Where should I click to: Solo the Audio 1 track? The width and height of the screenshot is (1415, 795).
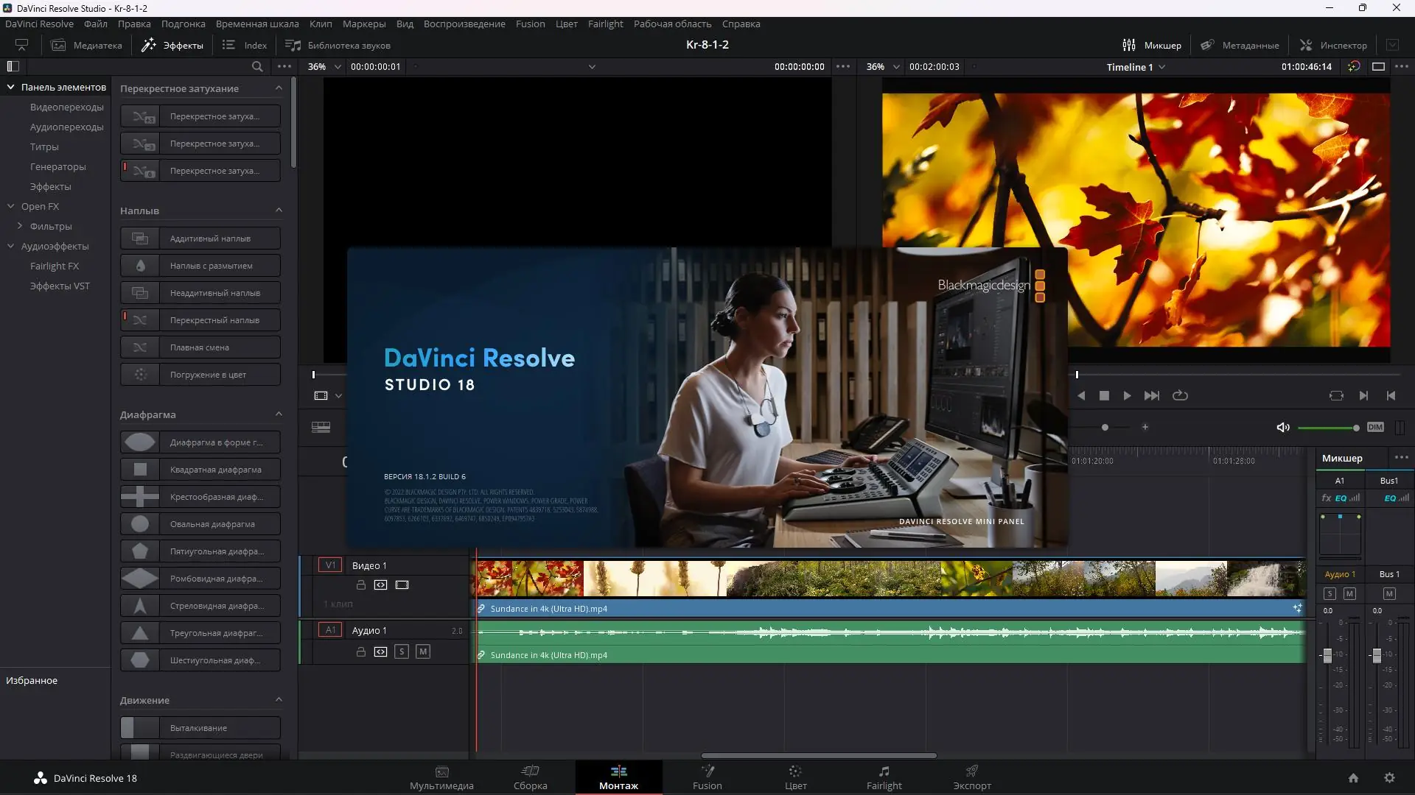402,651
